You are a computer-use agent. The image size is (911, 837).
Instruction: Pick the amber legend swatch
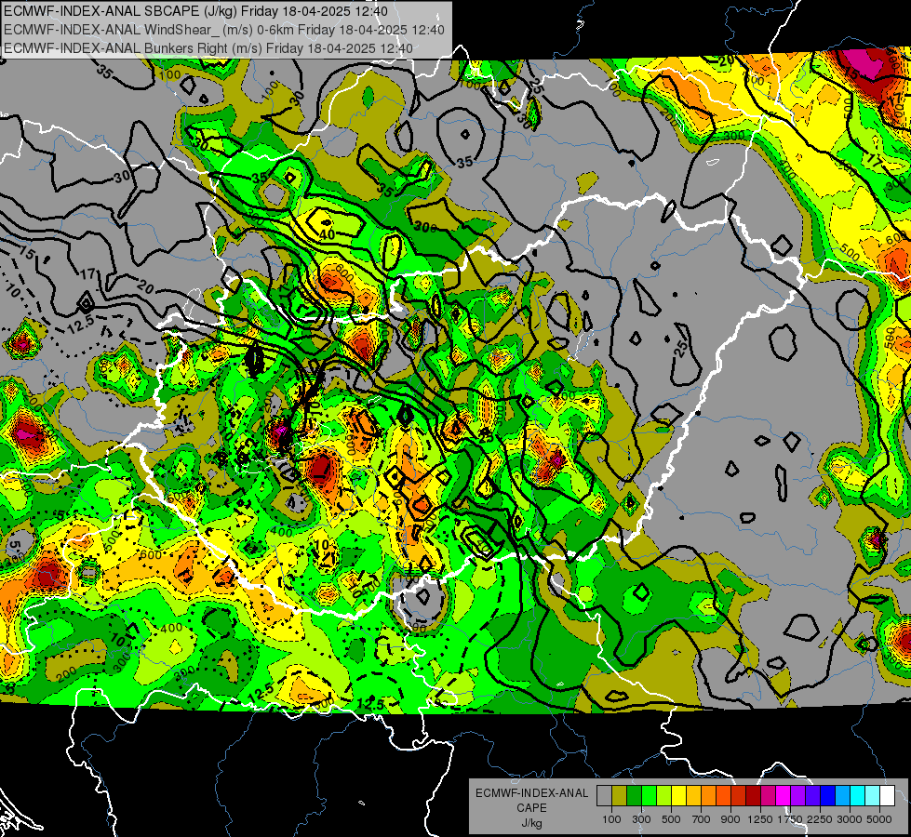(x=693, y=796)
